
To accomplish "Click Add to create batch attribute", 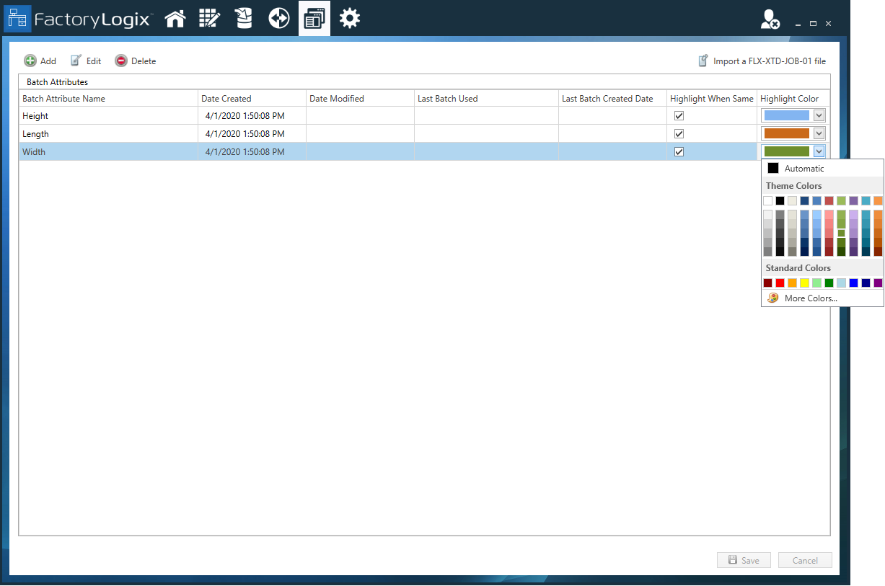I will click(40, 61).
